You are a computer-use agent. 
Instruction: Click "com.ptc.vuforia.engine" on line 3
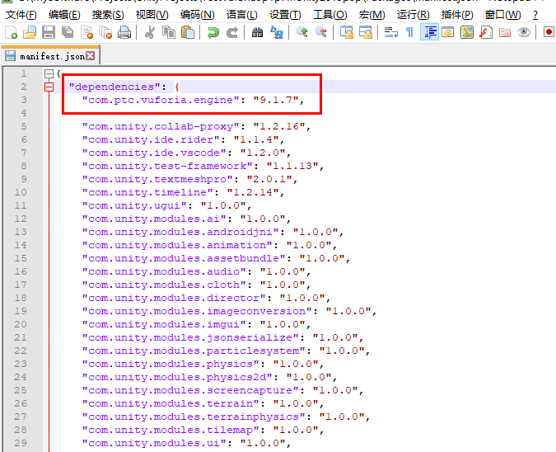161,100
